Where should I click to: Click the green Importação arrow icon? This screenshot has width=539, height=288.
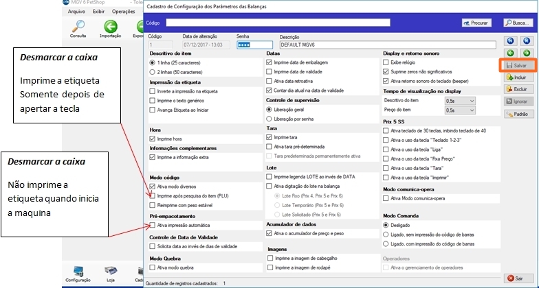111,25
